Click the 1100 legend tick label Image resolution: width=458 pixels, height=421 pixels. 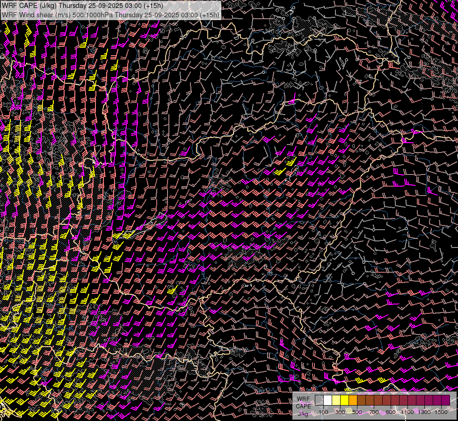(407, 412)
